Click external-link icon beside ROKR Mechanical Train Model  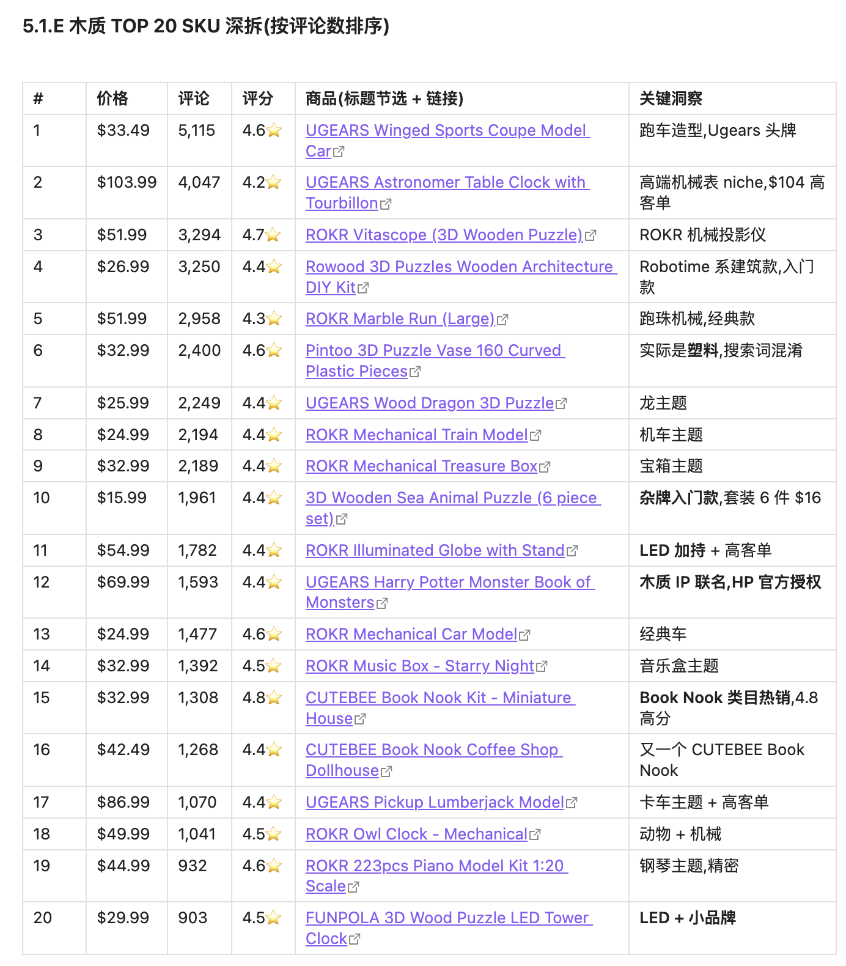535,435
